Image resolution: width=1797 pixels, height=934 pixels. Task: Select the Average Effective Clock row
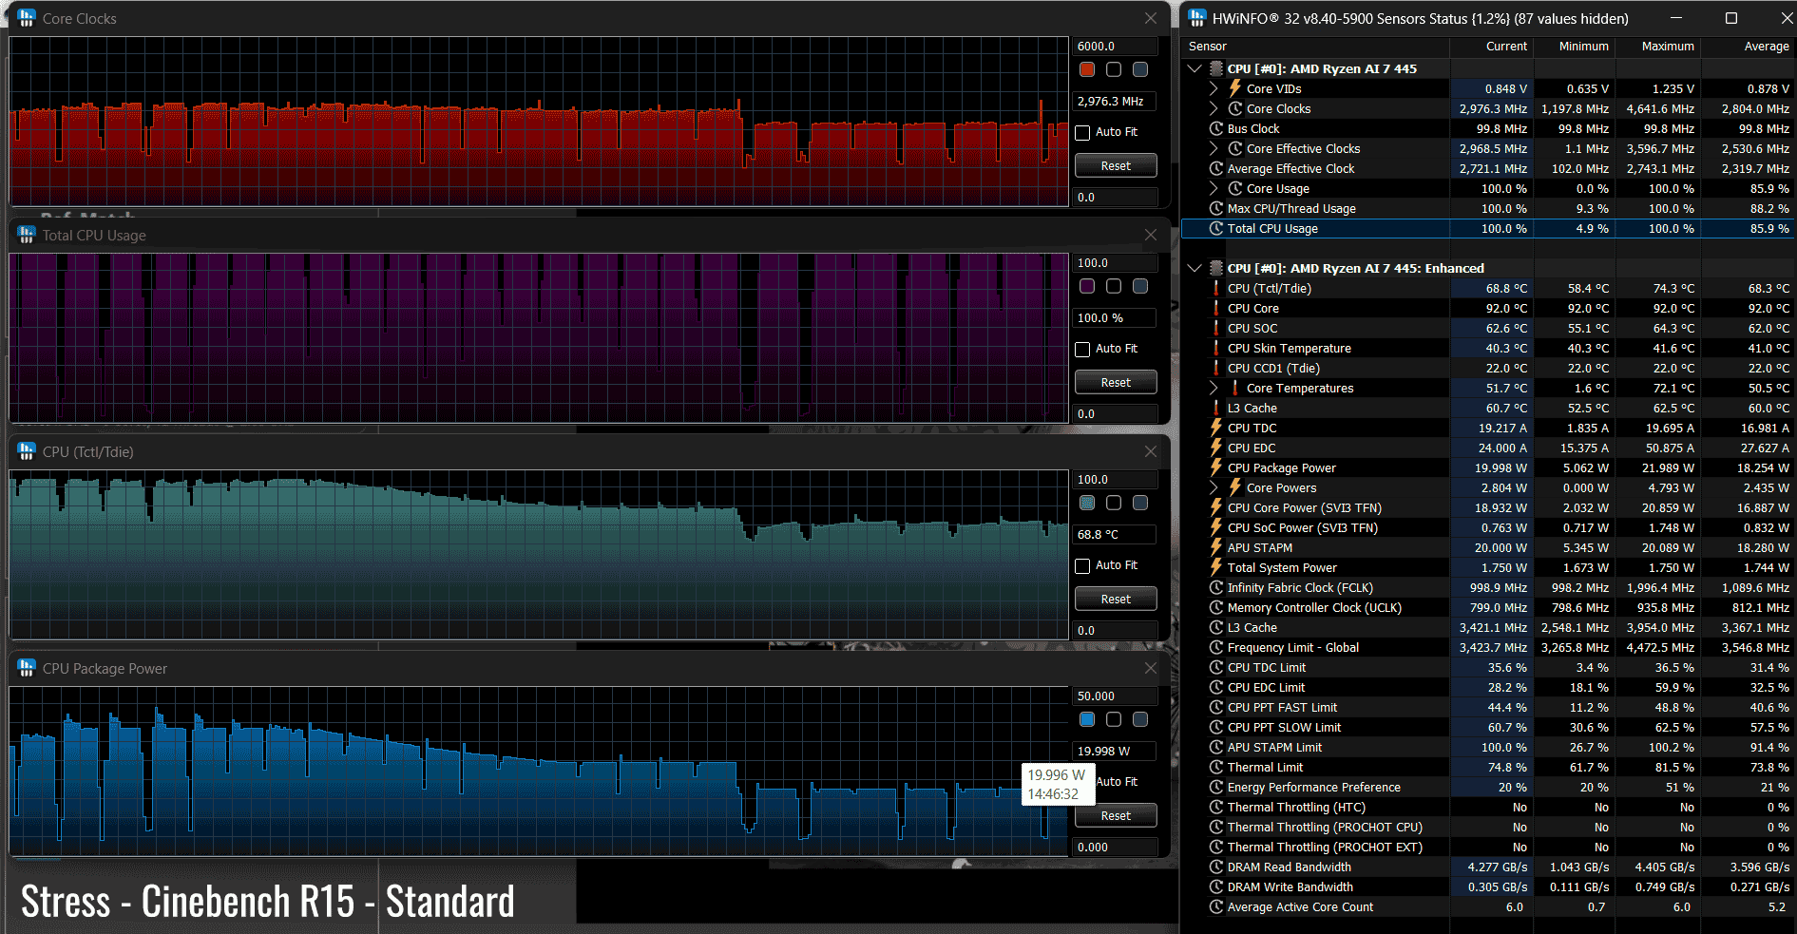pos(1488,168)
